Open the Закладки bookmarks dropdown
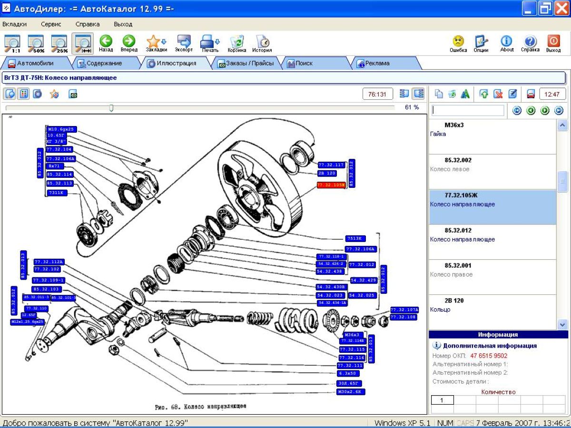The image size is (571, 428). (x=156, y=43)
